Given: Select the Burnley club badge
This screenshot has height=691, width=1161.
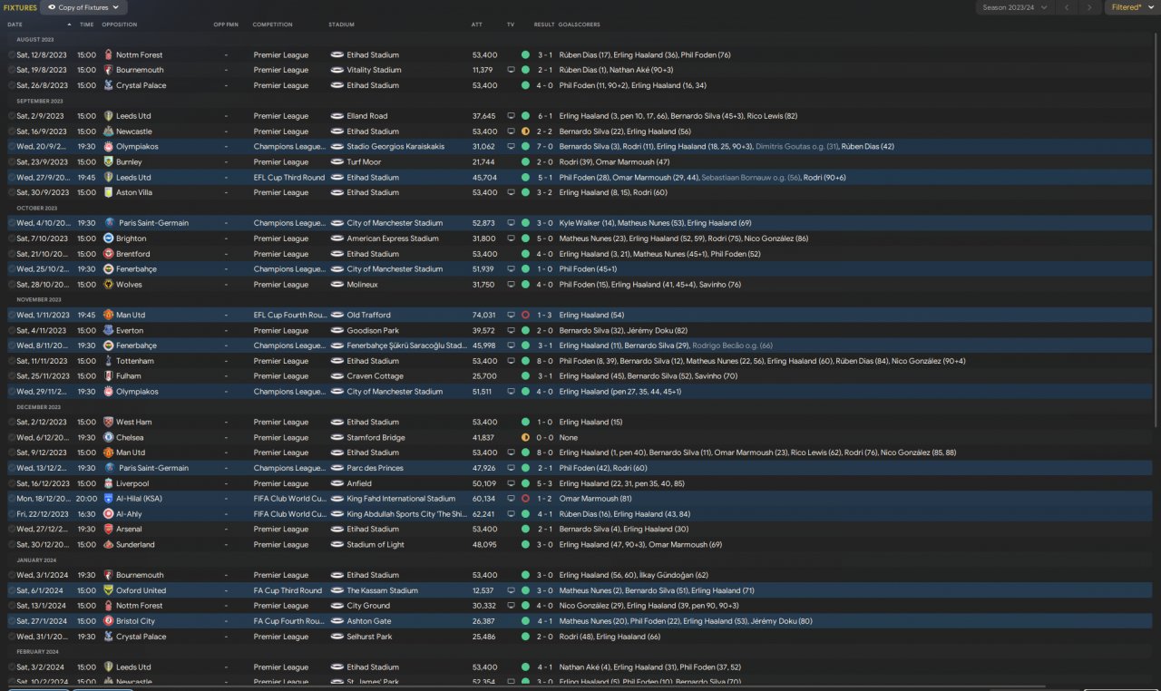Looking at the screenshot, I should (x=109, y=162).
